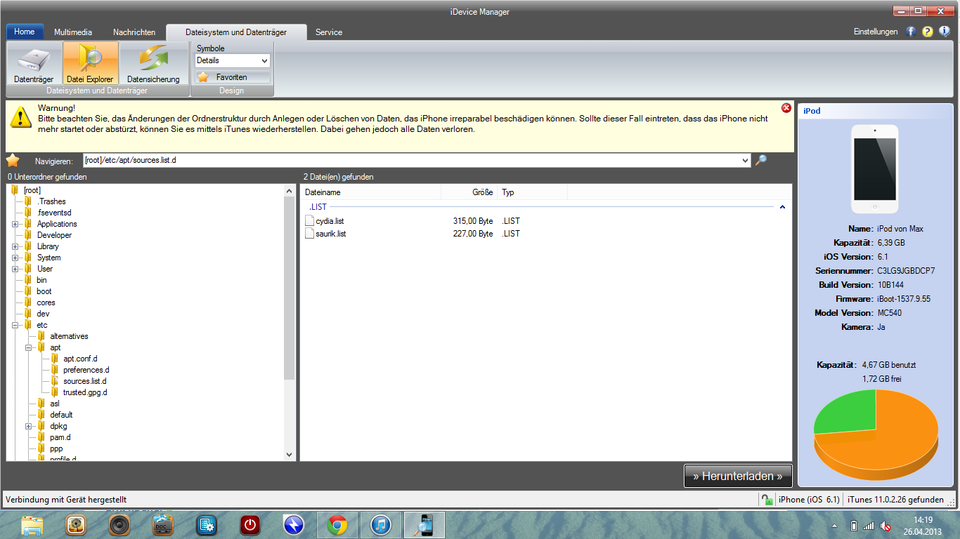This screenshot has height=539, width=960.
Task: Select the saurik.list file icon
Action: click(310, 234)
